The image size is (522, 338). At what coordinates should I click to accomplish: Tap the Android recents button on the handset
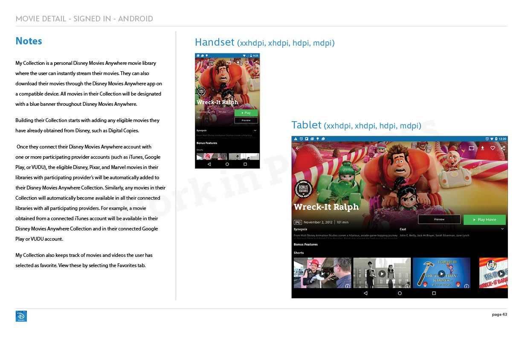[245, 164]
